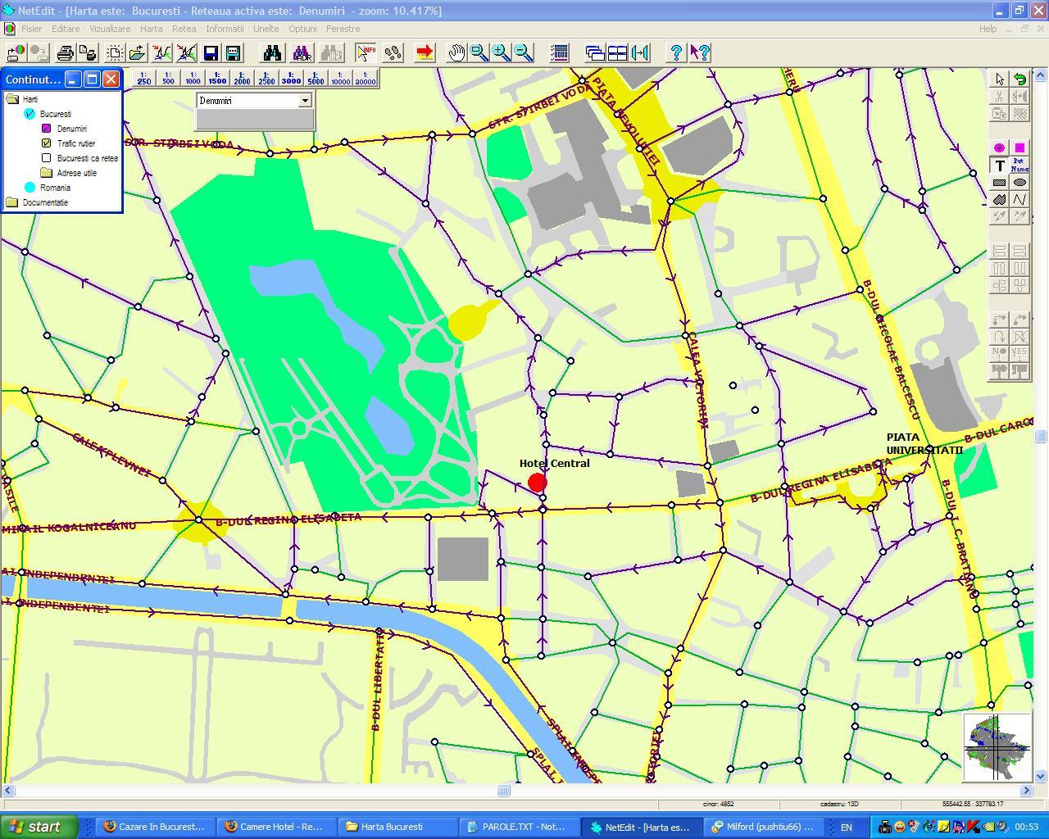Open the Documentatie folder in tree

[12, 202]
